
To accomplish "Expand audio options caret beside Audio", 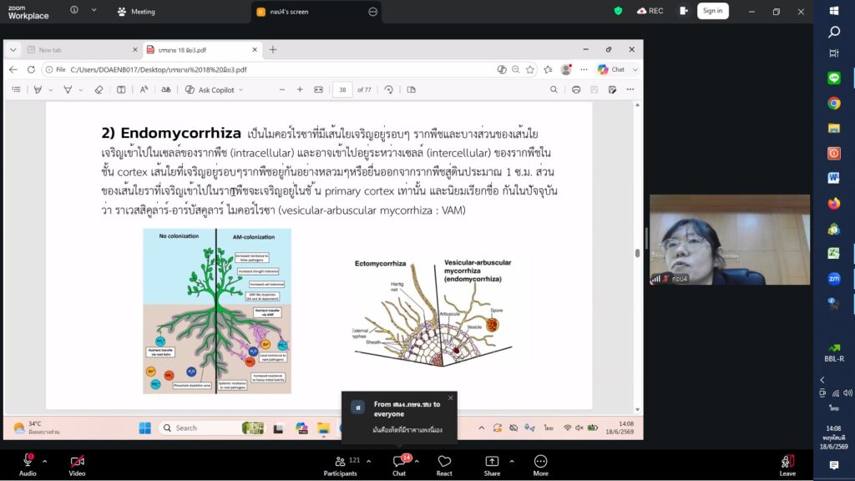I will [x=45, y=461].
